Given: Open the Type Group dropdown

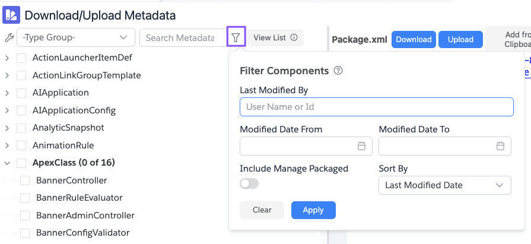Looking at the screenshot, I should click(x=75, y=38).
